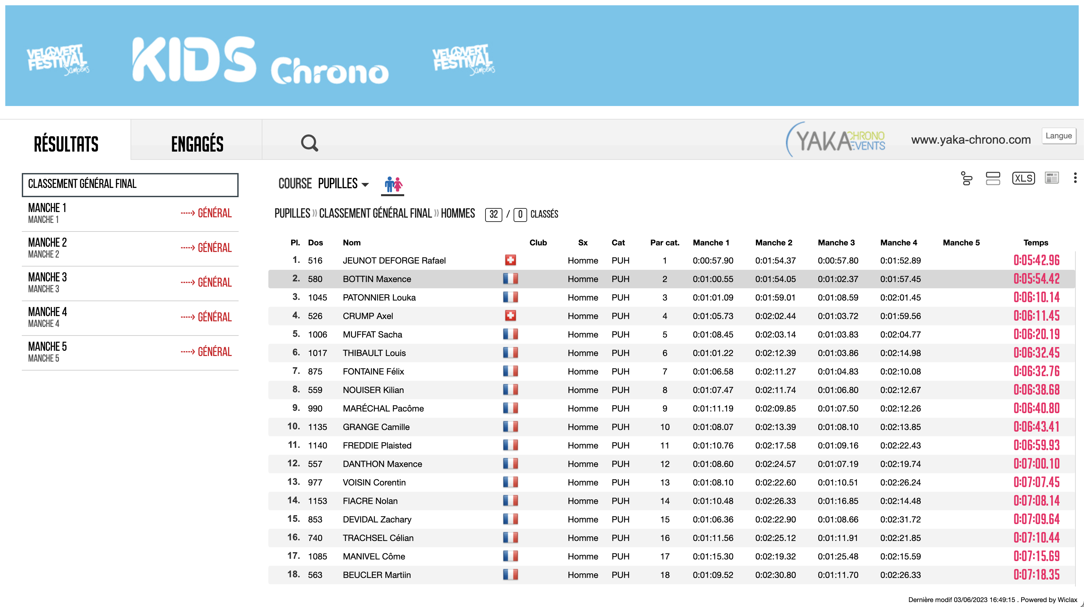Open GÉNÉRAL link for Manche 4
The width and height of the screenshot is (1084, 607).
click(206, 317)
